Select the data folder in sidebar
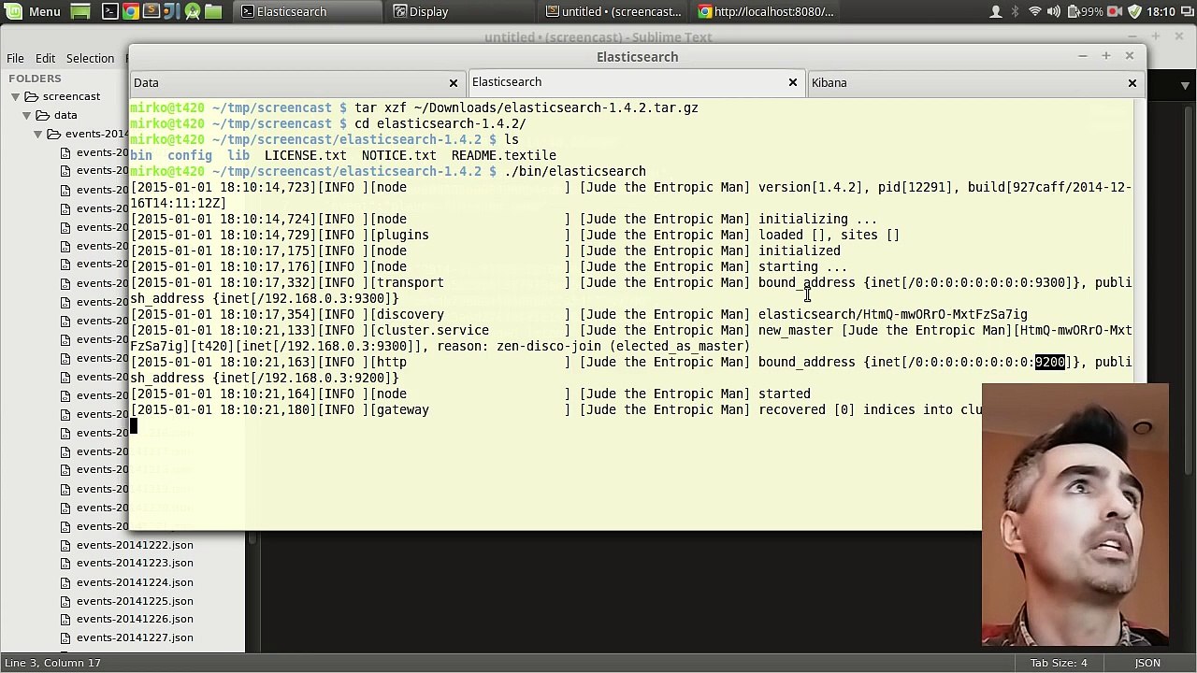Screen dimensions: 1197x673 tap(65, 115)
